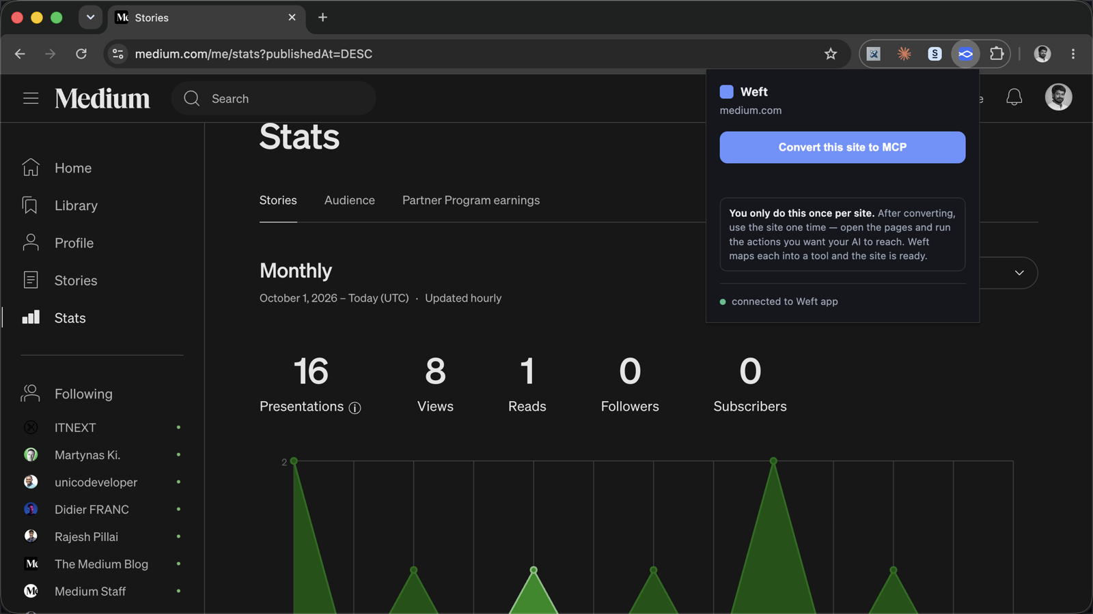This screenshot has height=614, width=1093.
Task: Reload the current page
Action: 81,54
